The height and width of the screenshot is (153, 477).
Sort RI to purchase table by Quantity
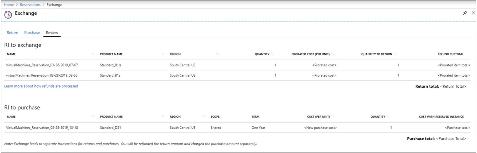pos(388,117)
